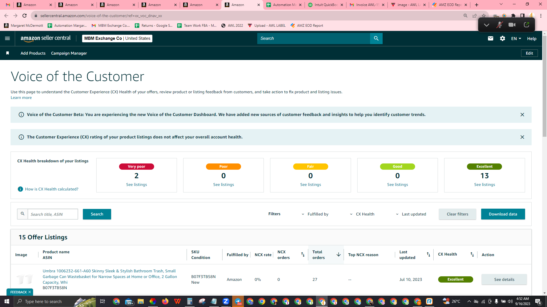This screenshot has width=547, height=307.
Task: Open the browser zoom magnifier in address bar
Action: pos(466,16)
